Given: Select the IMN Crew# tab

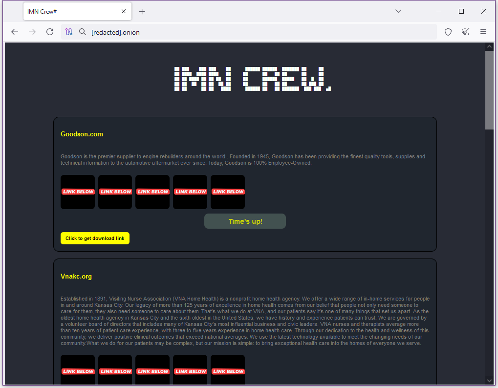Looking at the screenshot, I should pos(77,11).
